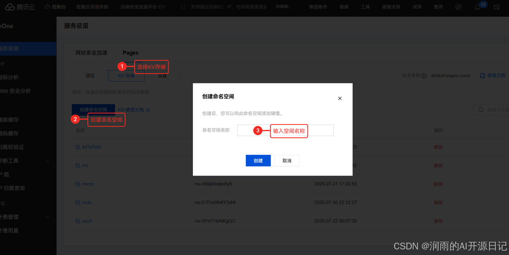The width and height of the screenshot is (509, 255).
Task: Switch to the Pages tab
Action: pos(130,52)
